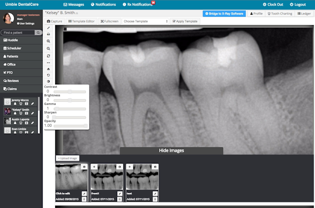Open the Choose Template dropdown

[x=145, y=21]
